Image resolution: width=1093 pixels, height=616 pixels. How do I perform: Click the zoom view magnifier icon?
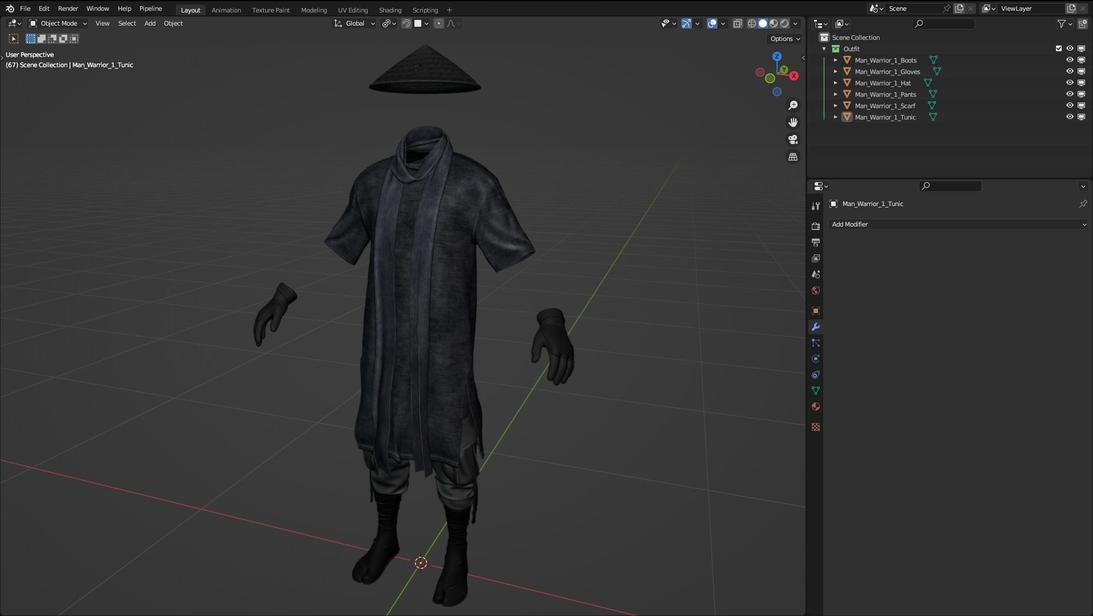tap(792, 105)
